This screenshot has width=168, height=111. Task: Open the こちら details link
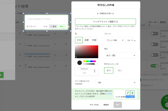pos(109,94)
